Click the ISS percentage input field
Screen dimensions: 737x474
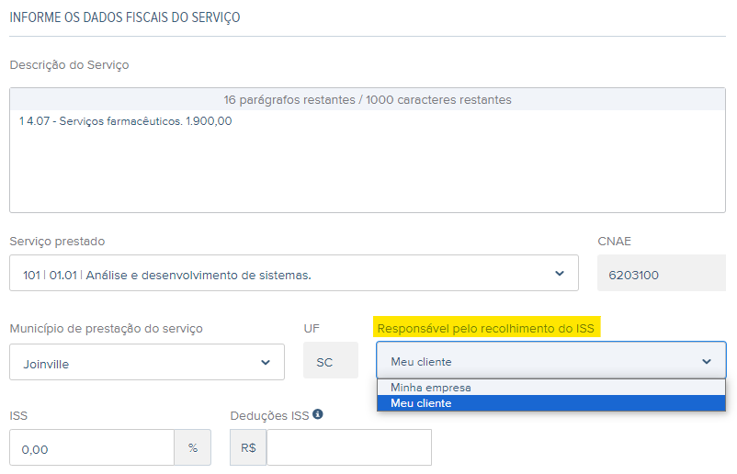point(92,447)
